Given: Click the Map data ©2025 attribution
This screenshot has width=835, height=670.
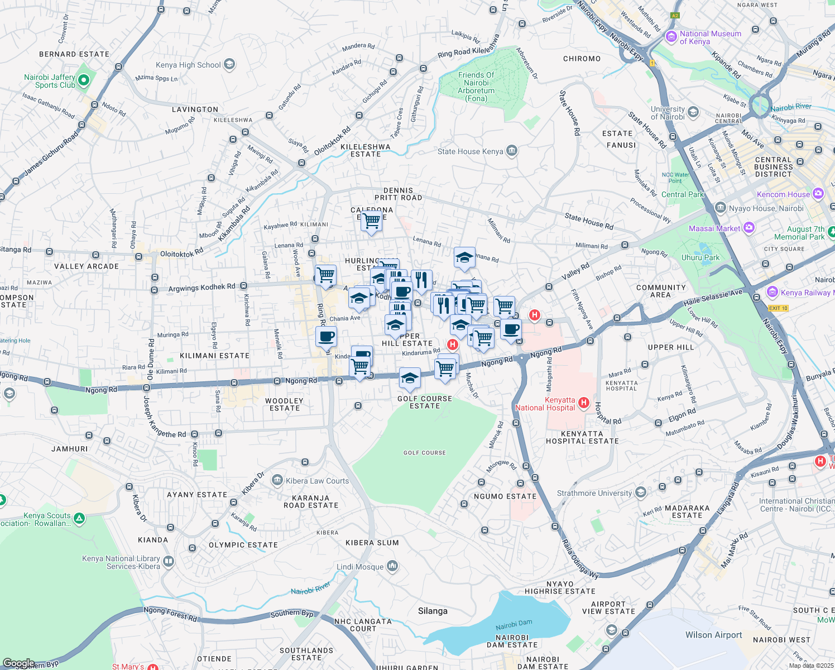Looking at the screenshot, I should pyautogui.click(x=810, y=666).
